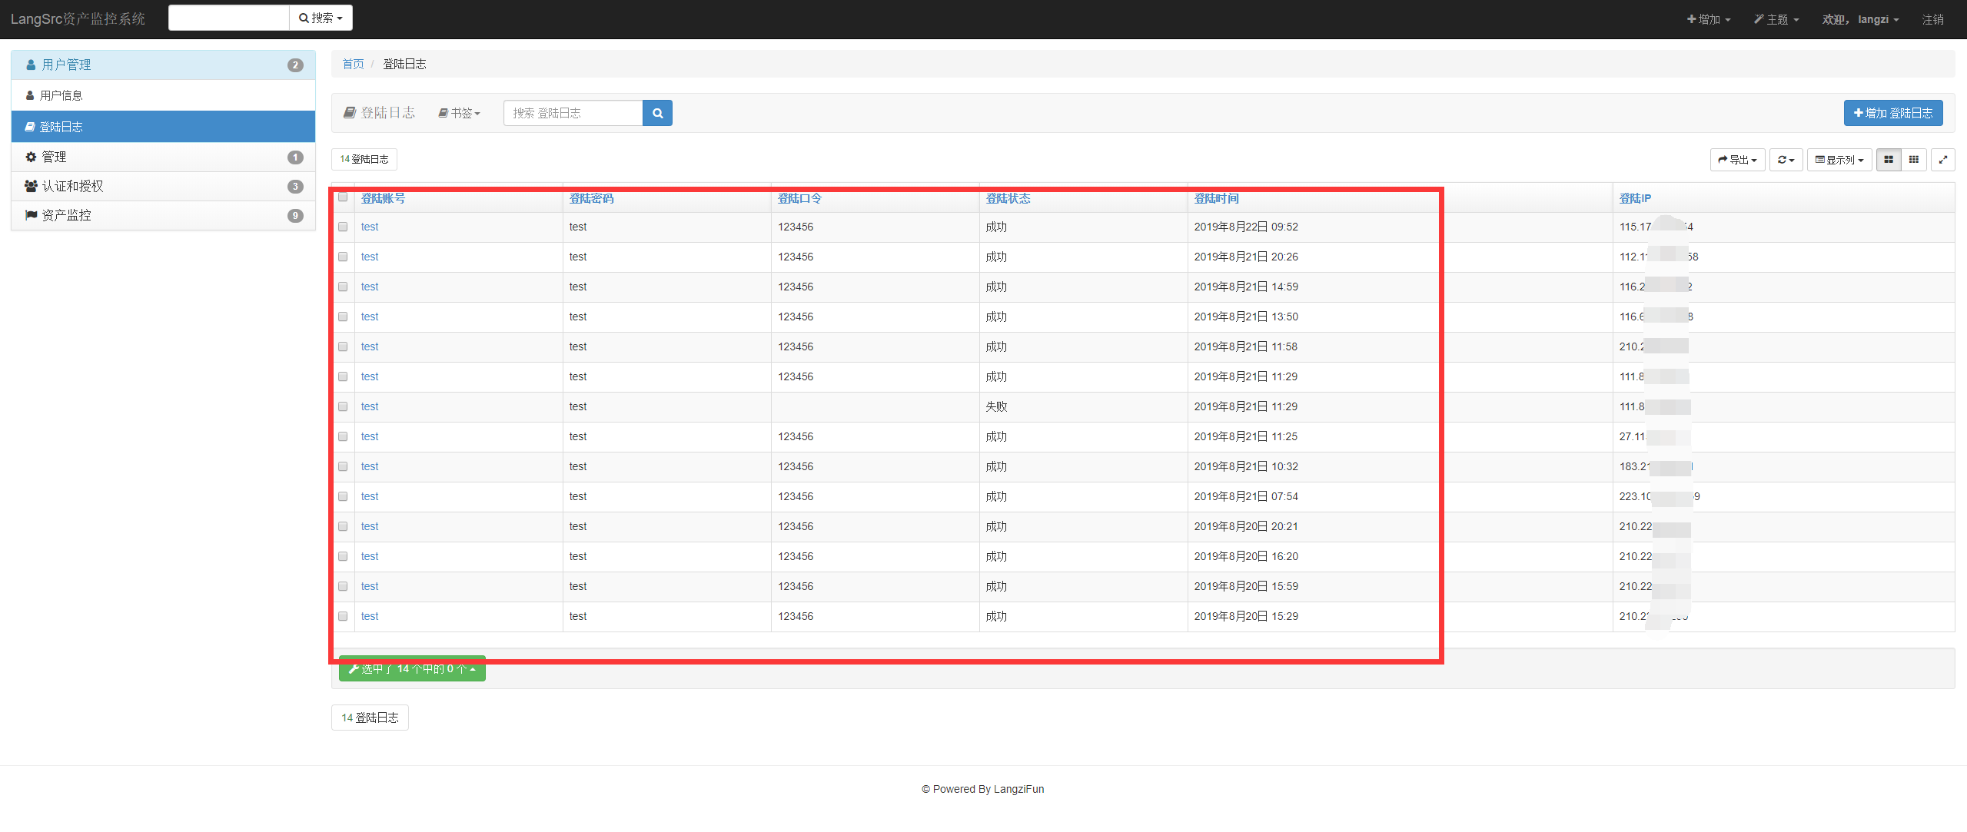1967x832 pixels.
Task: Click the 首页 breadcrumb link
Action: [353, 64]
